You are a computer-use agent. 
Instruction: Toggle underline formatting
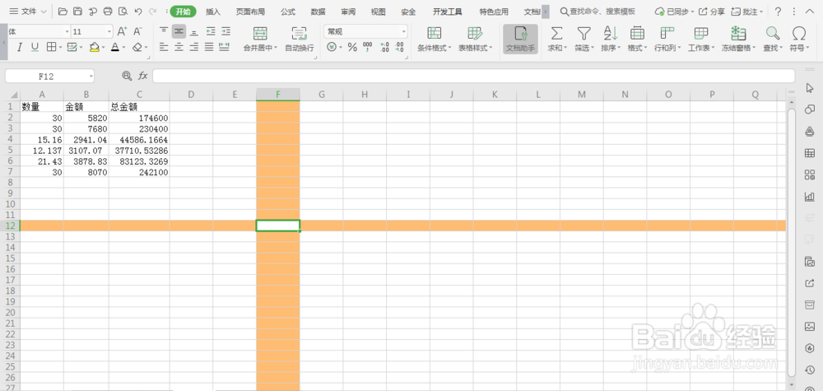click(x=35, y=47)
